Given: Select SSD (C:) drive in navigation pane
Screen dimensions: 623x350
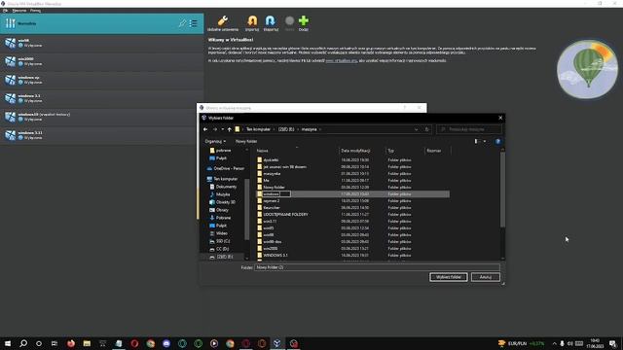Looking at the screenshot, I should [x=220, y=241].
